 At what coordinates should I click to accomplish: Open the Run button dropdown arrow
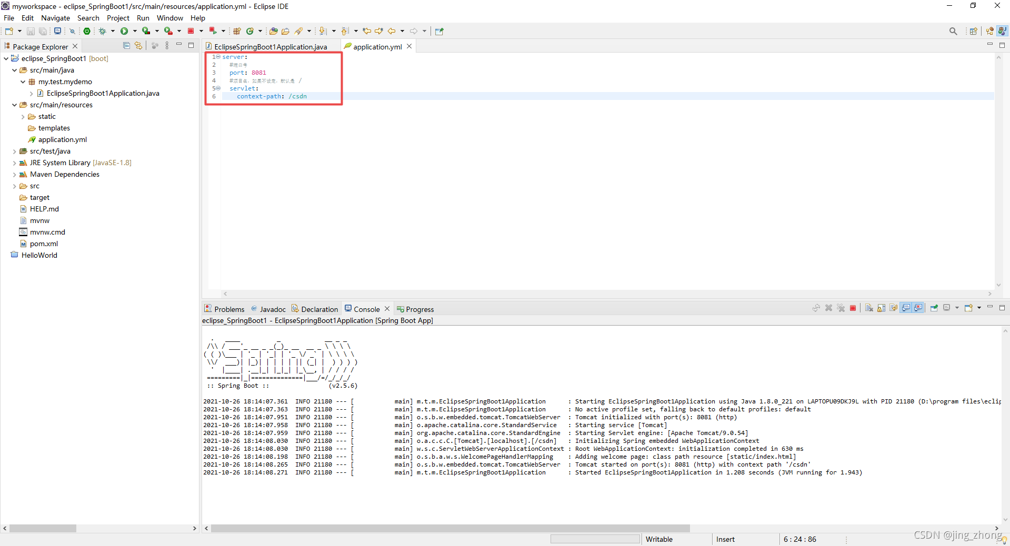coord(135,31)
